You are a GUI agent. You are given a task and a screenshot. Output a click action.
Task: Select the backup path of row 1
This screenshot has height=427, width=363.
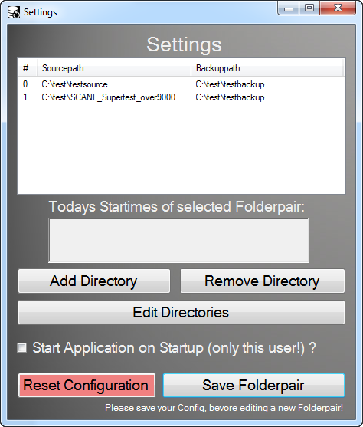[x=230, y=97]
